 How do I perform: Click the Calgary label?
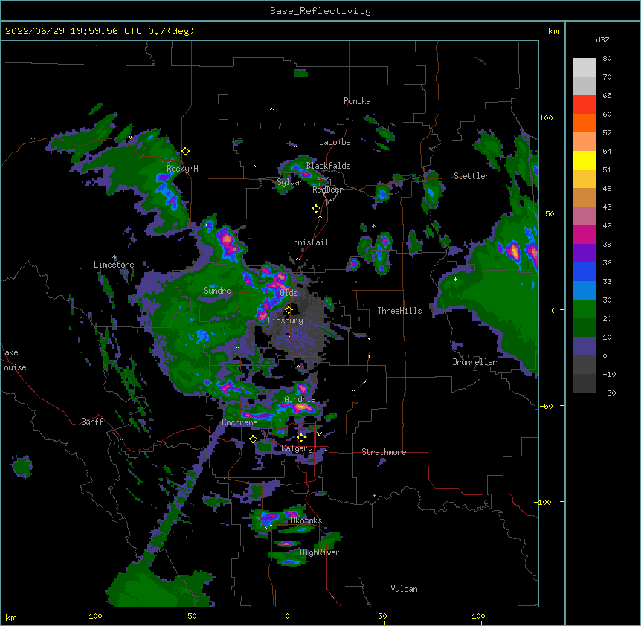[x=297, y=448]
